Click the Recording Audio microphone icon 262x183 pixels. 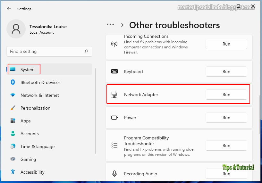point(114,174)
